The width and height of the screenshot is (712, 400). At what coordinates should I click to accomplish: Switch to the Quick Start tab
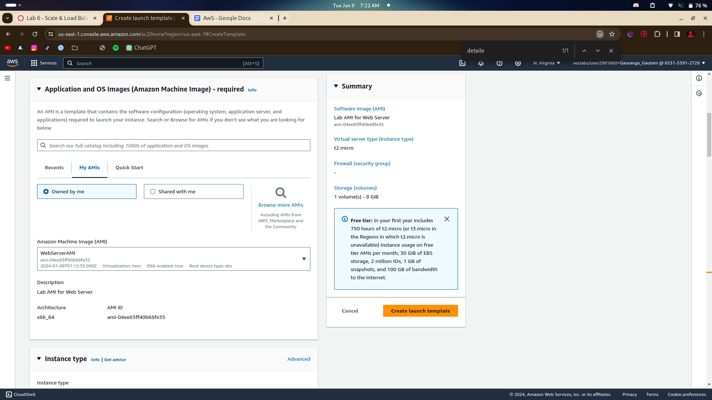point(129,167)
